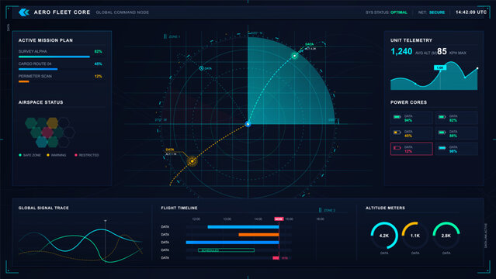Click the Perimeter Scan orange progress bar
This screenshot has width=496, height=279.
click(x=24, y=81)
